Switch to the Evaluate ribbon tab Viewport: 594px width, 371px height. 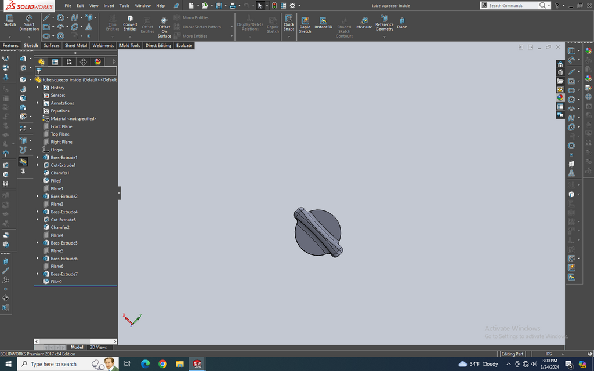coord(184,45)
